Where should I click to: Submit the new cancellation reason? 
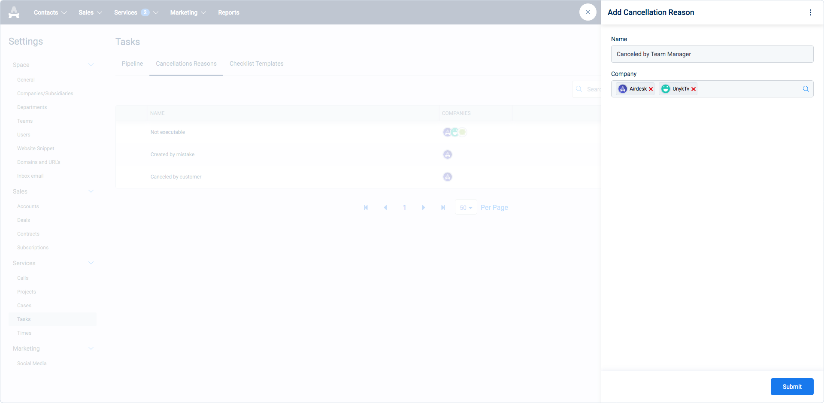(792, 387)
